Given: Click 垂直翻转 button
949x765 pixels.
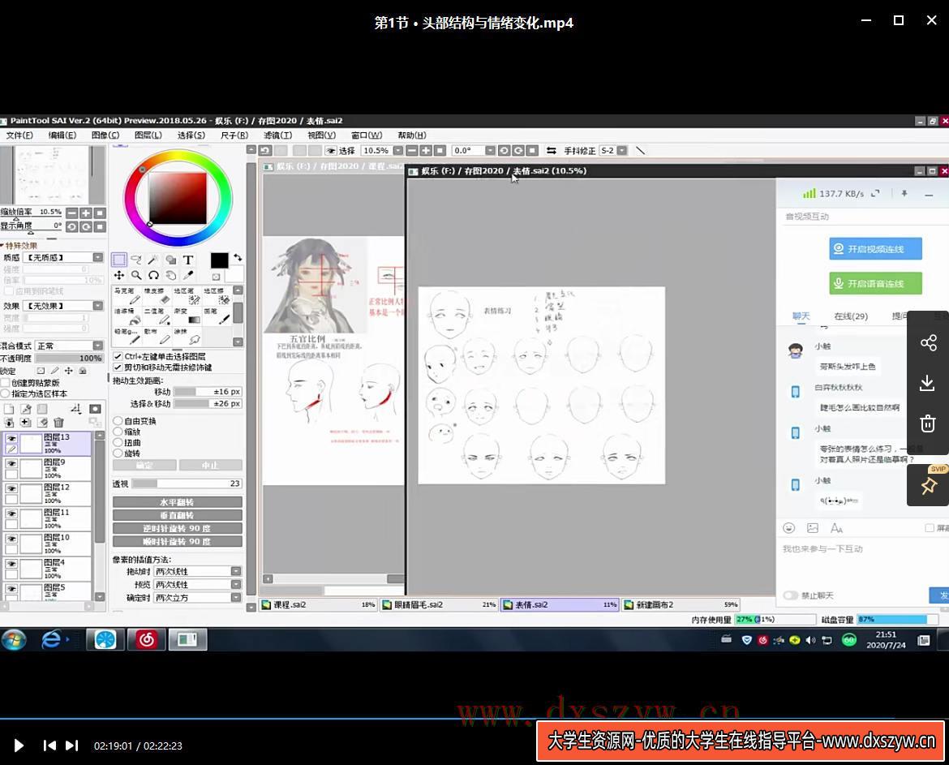Looking at the screenshot, I should 178,516.
